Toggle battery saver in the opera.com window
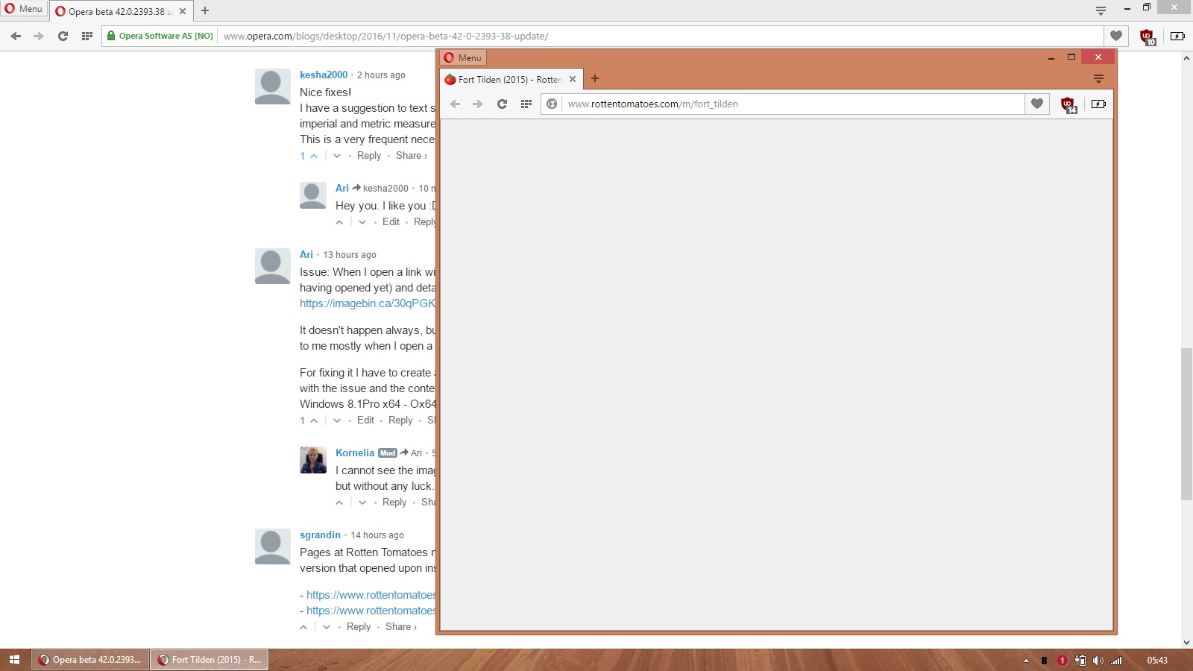Viewport: 1193px width, 671px height. click(x=1177, y=36)
